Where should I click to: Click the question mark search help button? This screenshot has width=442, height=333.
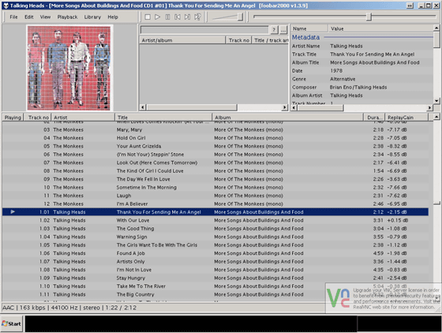tap(274, 29)
